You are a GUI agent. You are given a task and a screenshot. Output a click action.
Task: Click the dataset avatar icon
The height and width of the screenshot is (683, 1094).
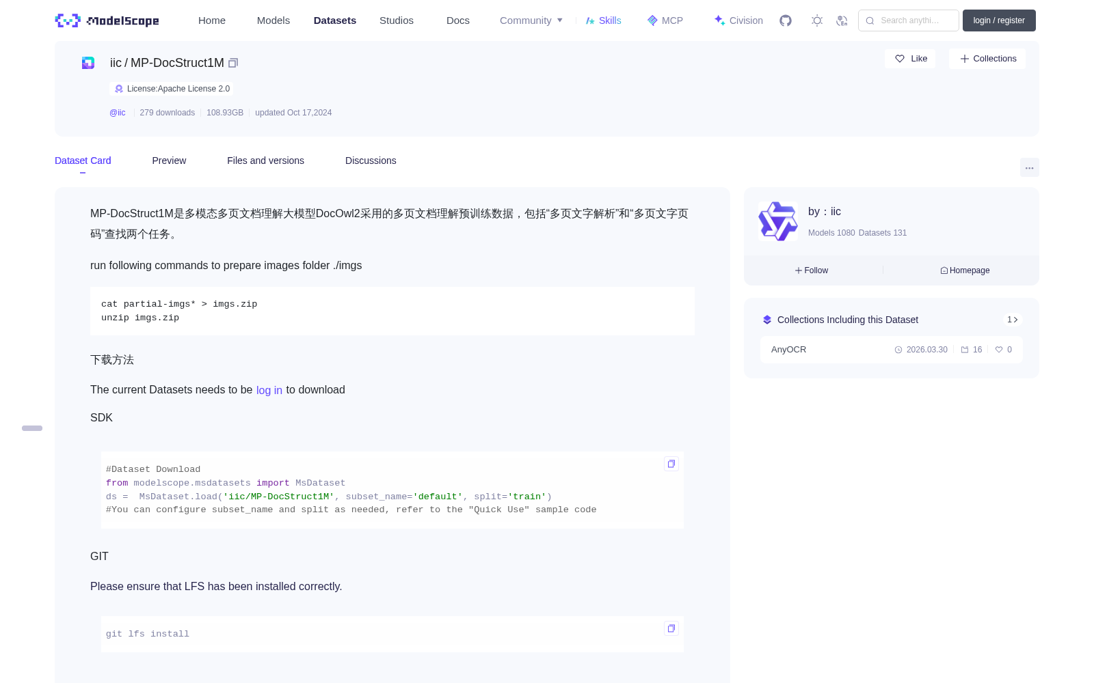pos(88,63)
